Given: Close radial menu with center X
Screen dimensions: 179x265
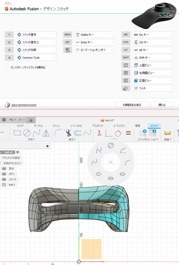Looking at the screenshot, I should click(111, 162).
